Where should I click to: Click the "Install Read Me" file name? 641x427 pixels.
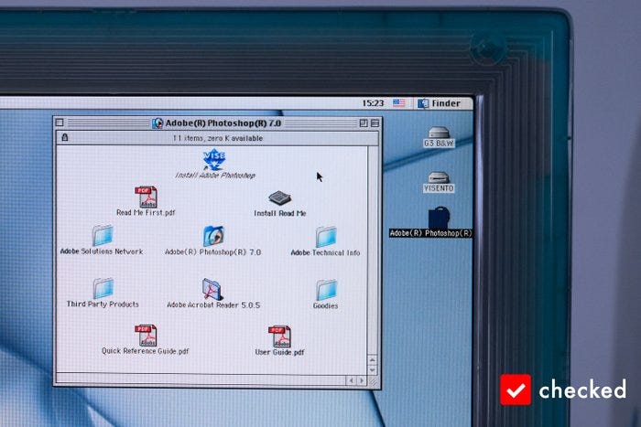coord(280,213)
